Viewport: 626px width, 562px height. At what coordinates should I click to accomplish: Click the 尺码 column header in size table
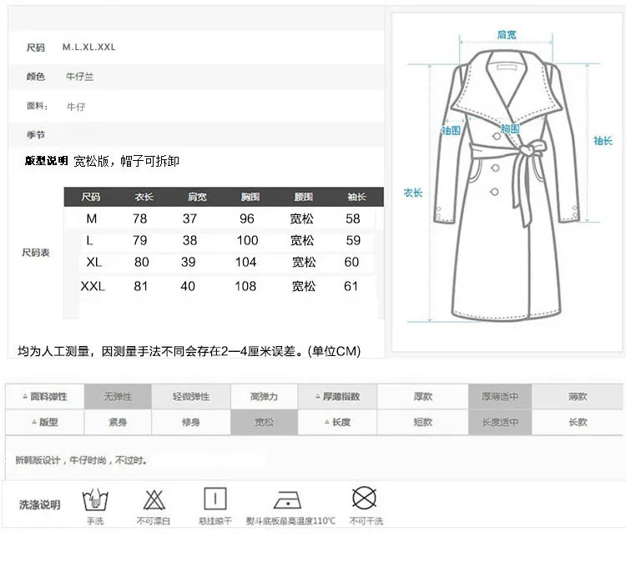pos(91,197)
